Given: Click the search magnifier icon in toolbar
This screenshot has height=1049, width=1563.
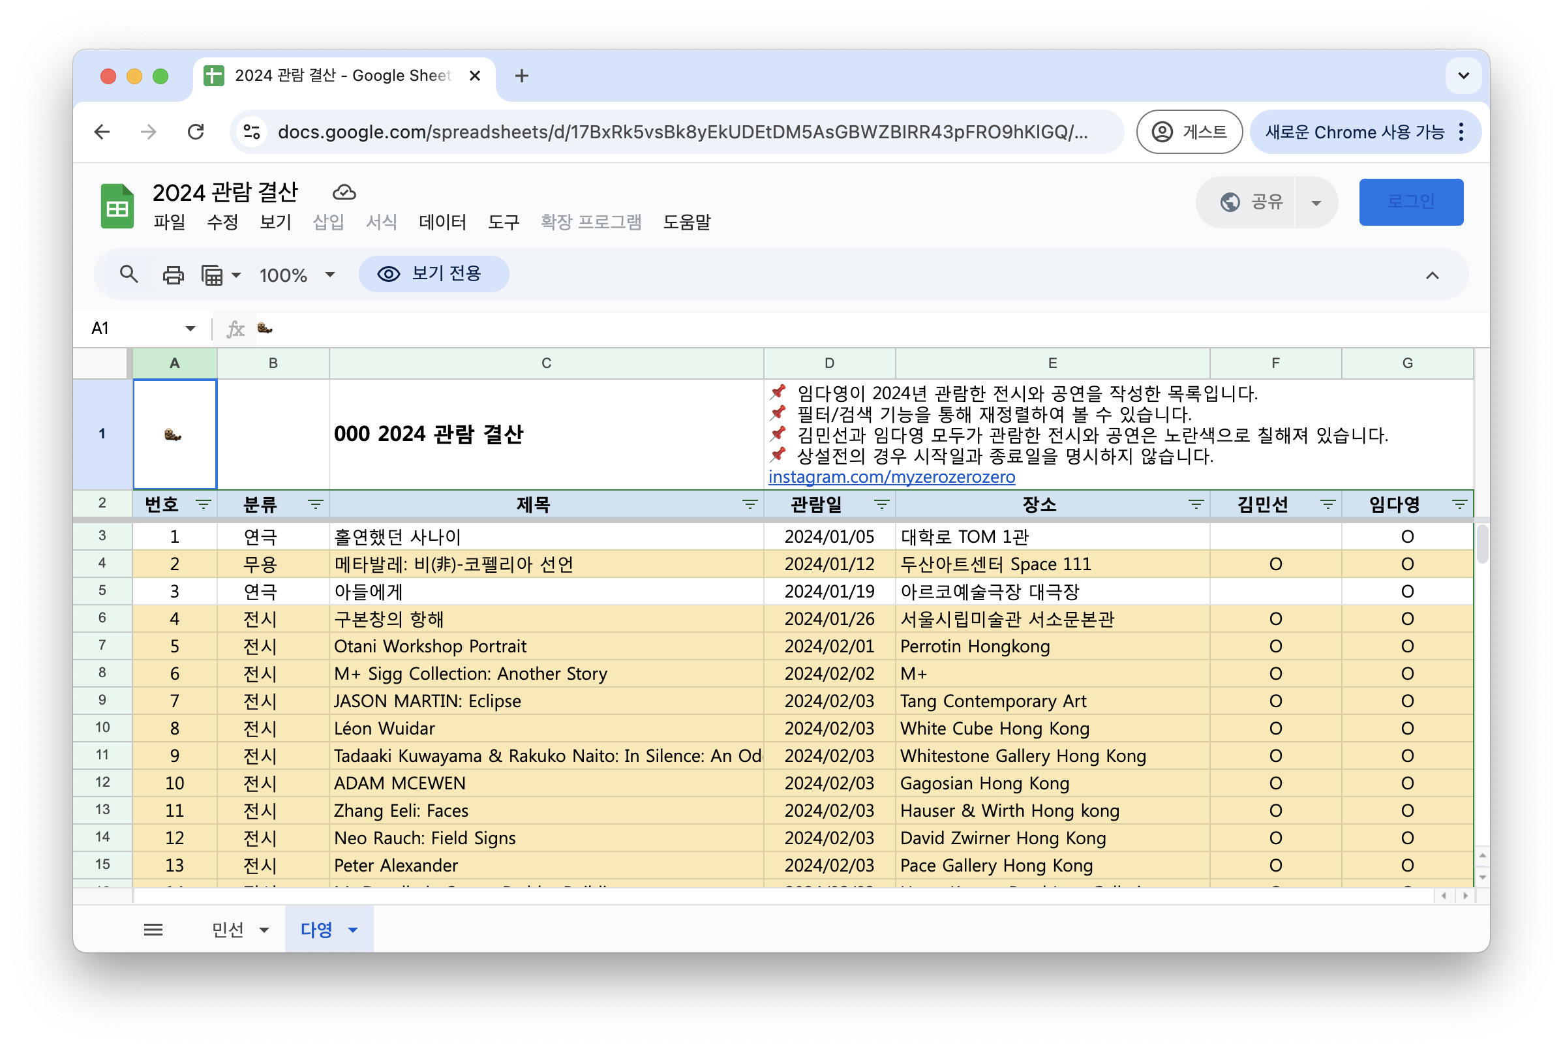Looking at the screenshot, I should pyautogui.click(x=129, y=274).
